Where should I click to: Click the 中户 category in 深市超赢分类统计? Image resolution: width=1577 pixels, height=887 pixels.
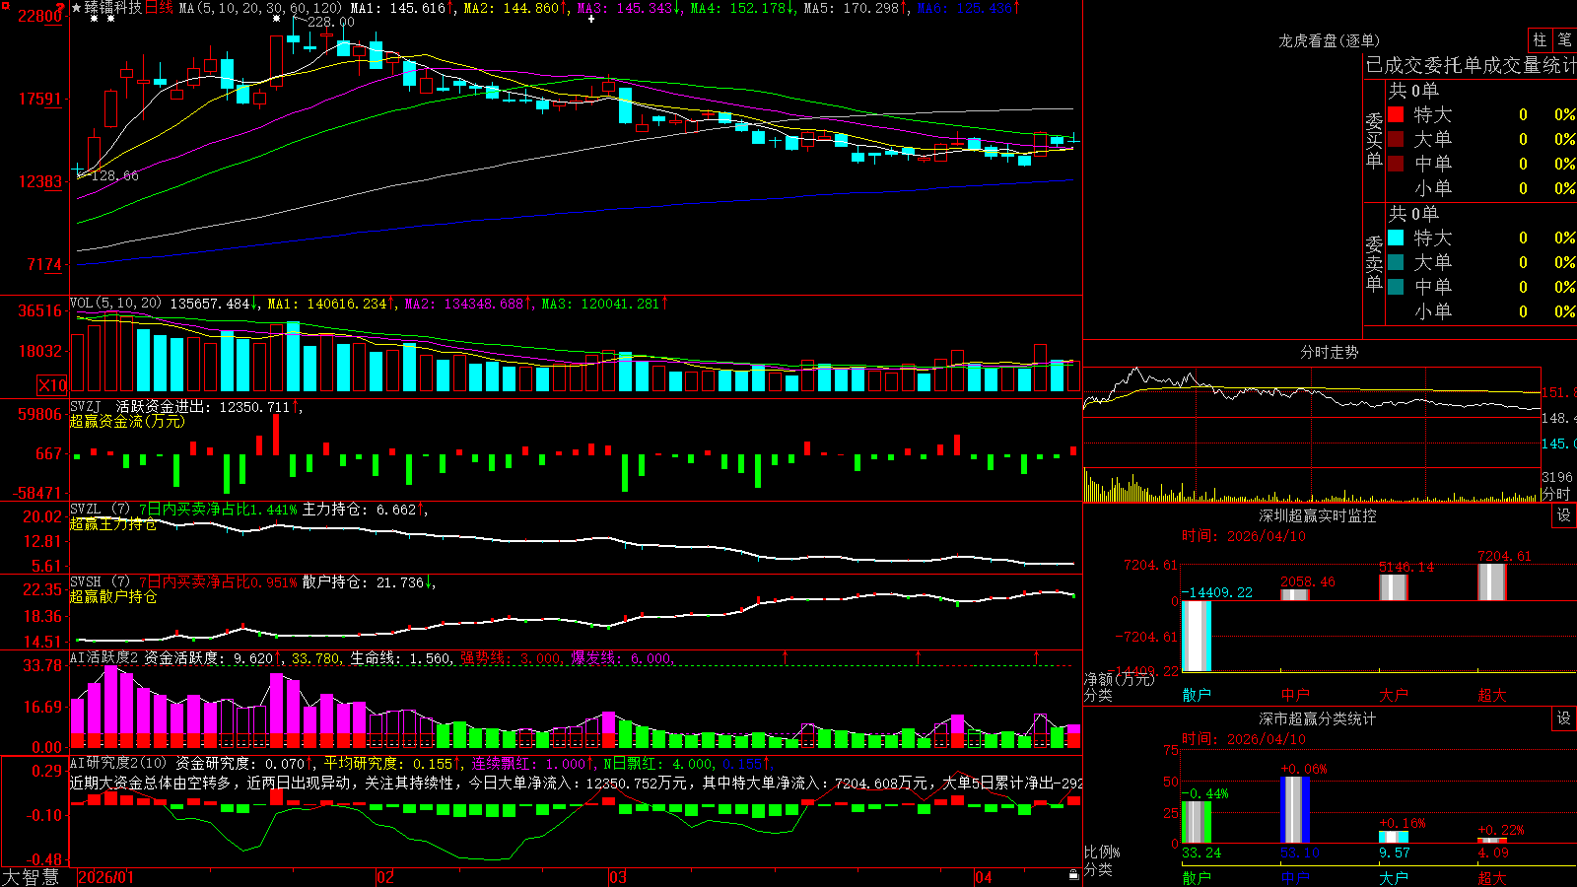1295,877
